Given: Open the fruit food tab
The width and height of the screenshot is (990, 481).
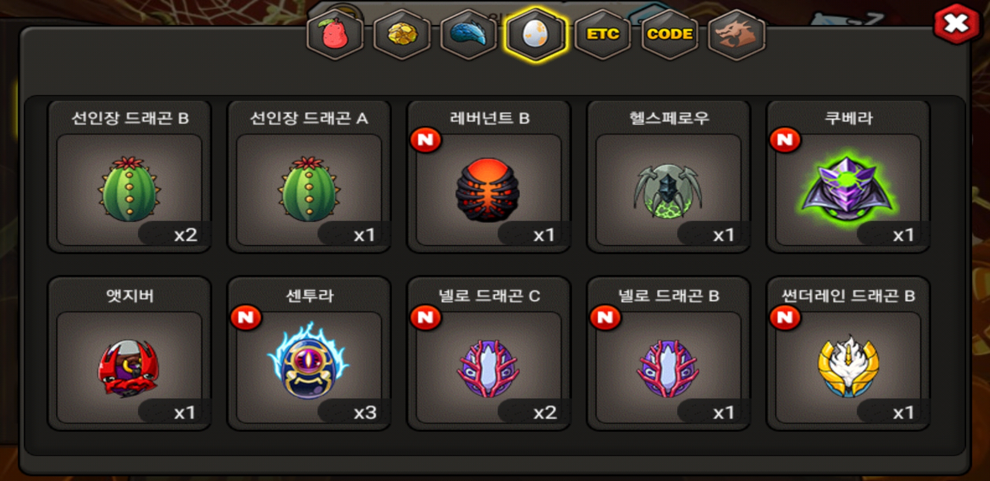Looking at the screenshot, I should click(335, 35).
